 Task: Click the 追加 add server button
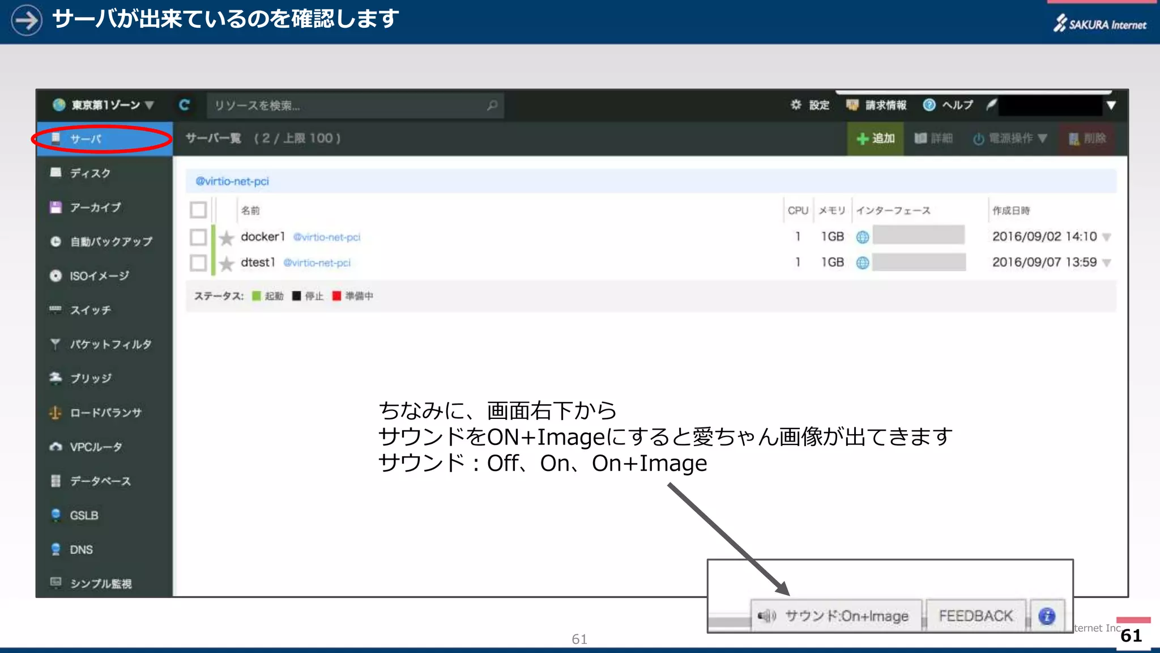click(876, 138)
